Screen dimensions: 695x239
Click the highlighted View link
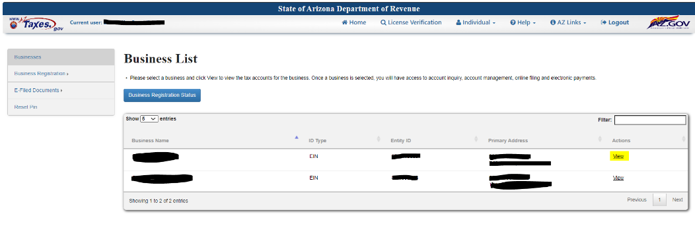tap(618, 157)
